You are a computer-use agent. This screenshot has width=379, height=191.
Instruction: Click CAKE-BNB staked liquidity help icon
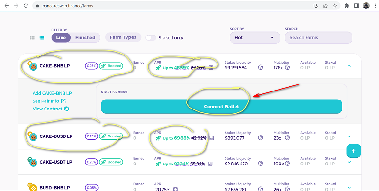point(261,68)
